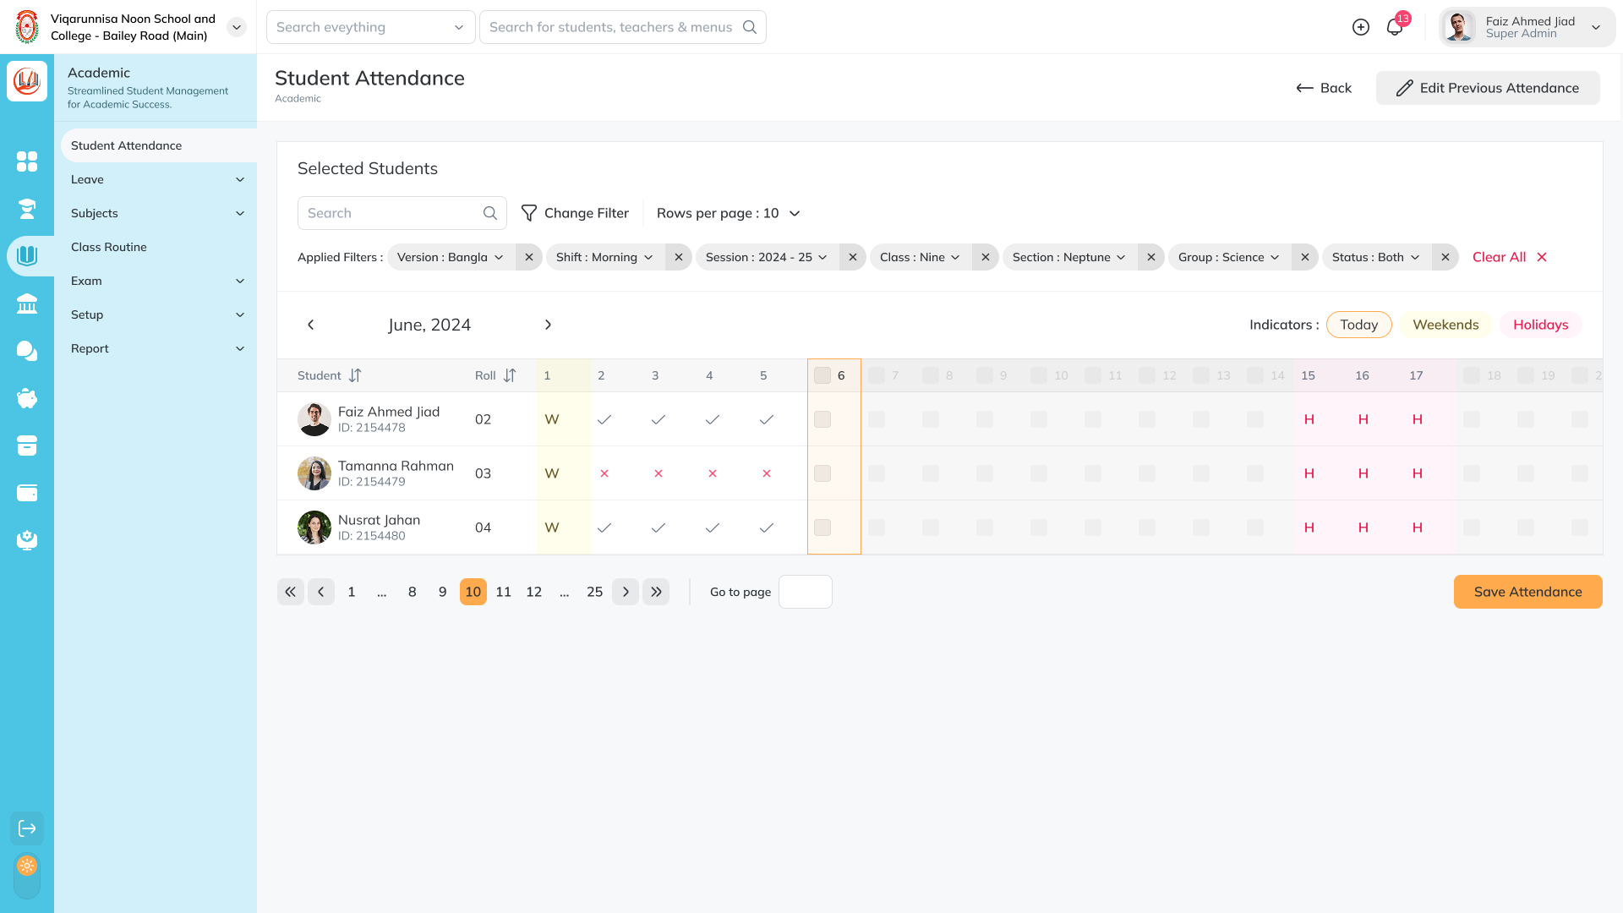The width and height of the screenshot is (1623, 913).
Task: Open the notifications bell icon
Action: click(1394, 27)
